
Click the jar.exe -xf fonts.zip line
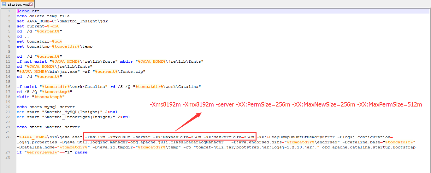pyautogui.click(x=81, y=72)
